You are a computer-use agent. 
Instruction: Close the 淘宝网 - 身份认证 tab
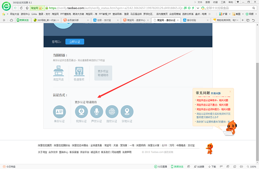pos(178,20)
